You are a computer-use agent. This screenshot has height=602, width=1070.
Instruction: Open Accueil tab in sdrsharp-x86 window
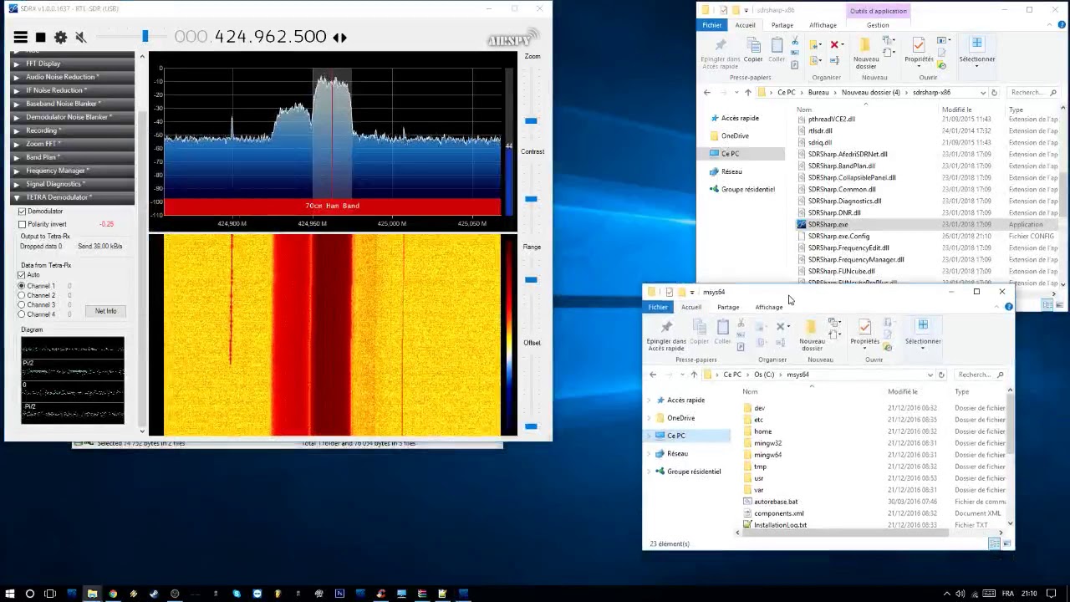(x=745, y=25)
